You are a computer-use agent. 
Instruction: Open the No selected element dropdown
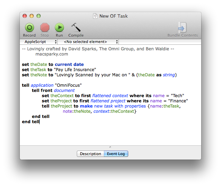[88, 42]
